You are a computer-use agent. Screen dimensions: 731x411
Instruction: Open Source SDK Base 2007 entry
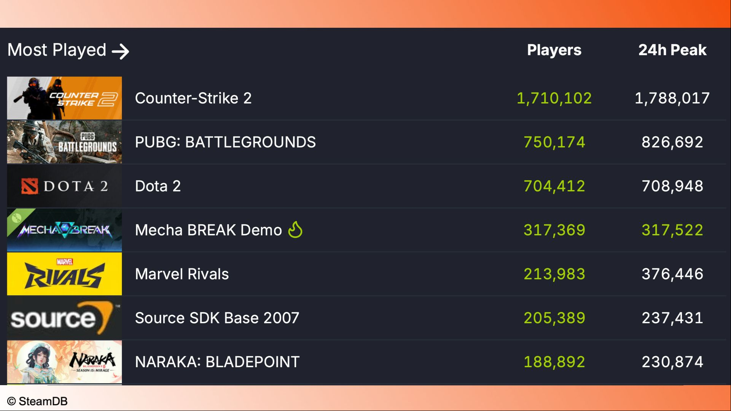[x=217, y=318]
